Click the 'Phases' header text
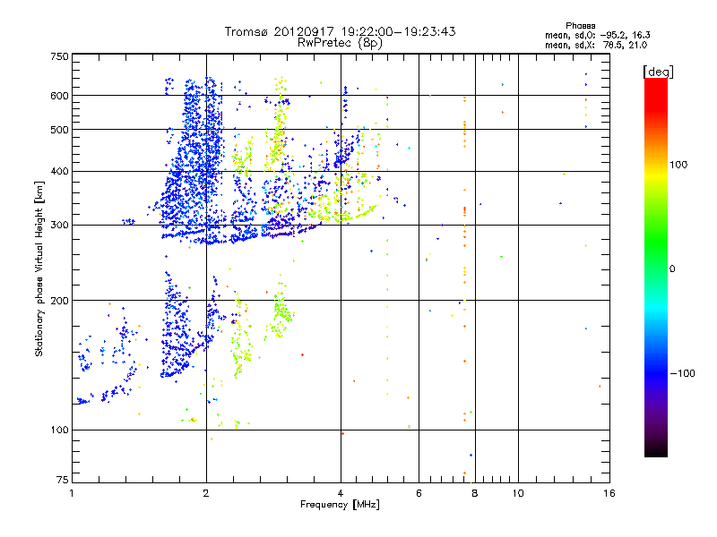This screenshot has height=537, width=717. [x=580, y=26]
